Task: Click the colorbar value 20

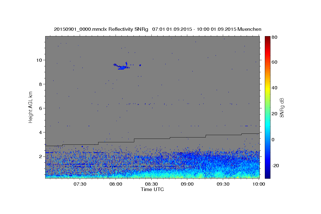Action: (x=274, y=114)
